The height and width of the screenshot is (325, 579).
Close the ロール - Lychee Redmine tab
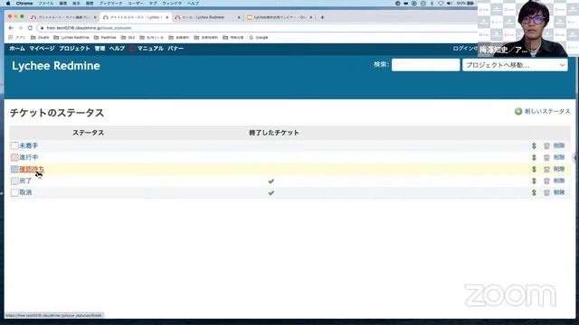pyautogui.click(x=239, y=17)
